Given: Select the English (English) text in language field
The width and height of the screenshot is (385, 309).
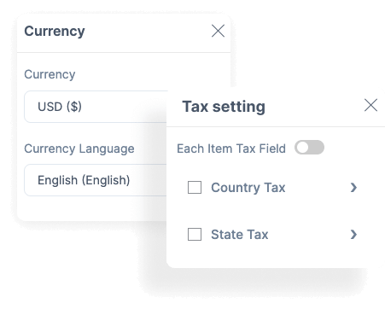Looking at the screenshot, I should point(84,180).
